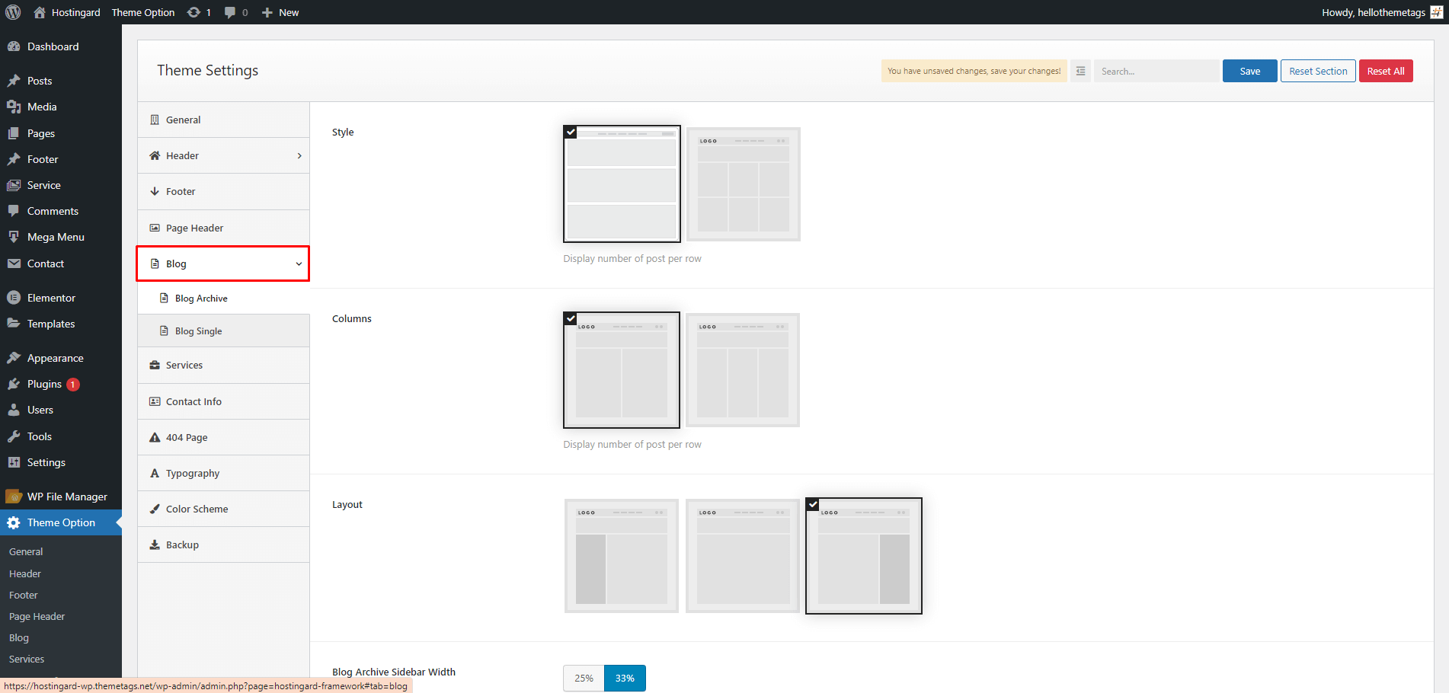The width and height of the screenshot is (1449, 693).
Task: Open the Typography settings tab
Action: (x=223, y=473)
